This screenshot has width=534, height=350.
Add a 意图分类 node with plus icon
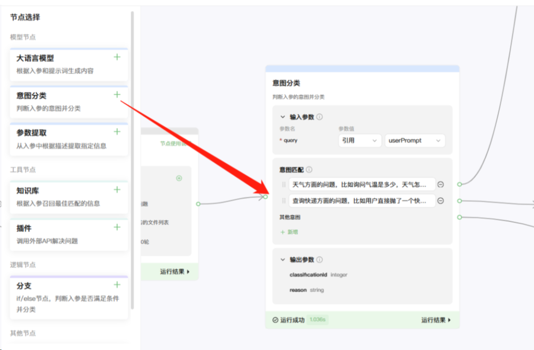(117, 95)
